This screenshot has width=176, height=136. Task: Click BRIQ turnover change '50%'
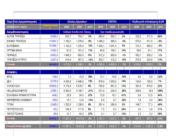point(90,77)
